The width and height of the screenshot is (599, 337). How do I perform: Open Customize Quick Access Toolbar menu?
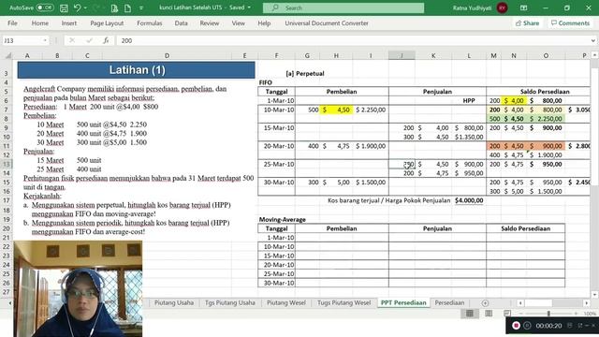141,8
